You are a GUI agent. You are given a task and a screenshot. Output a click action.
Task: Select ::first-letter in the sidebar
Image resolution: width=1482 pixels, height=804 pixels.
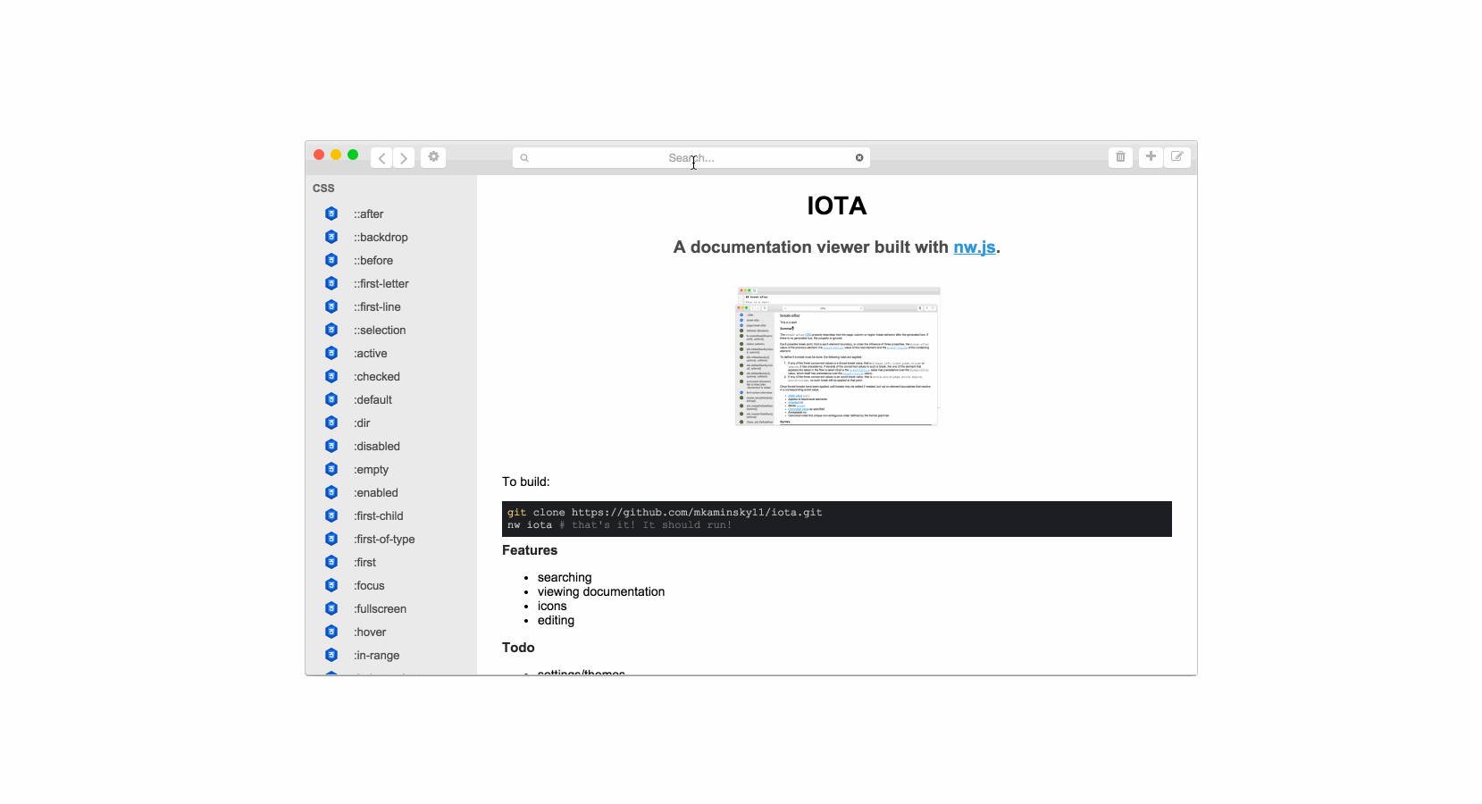click(x=381, y=284)
